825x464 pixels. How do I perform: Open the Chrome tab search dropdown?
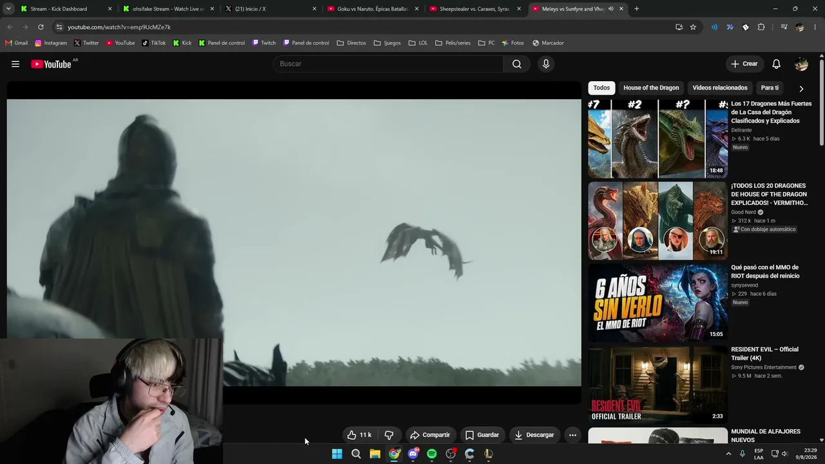click(x=10, y=9)
